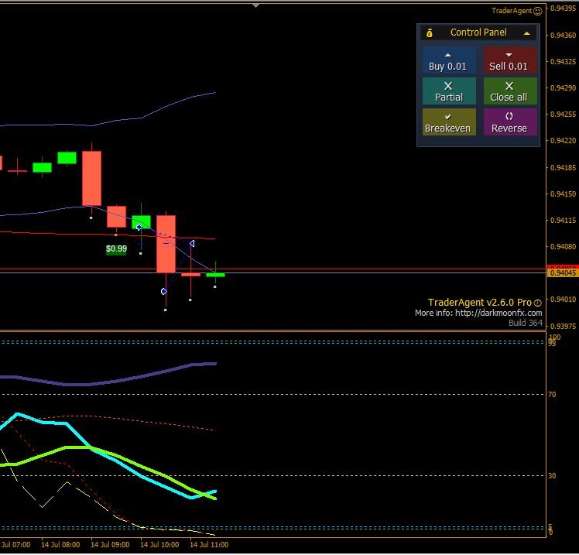Click the 14 Jul 10:00 time label
This screenshot has width=579, height=555.
coord(159,545)
